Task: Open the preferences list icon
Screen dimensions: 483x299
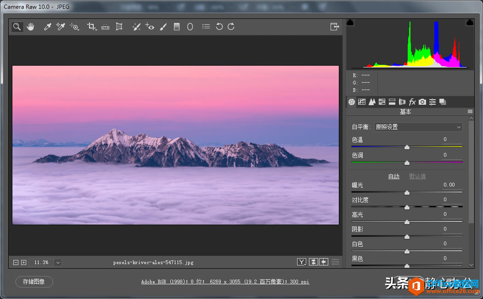Action: pos(206,27)
